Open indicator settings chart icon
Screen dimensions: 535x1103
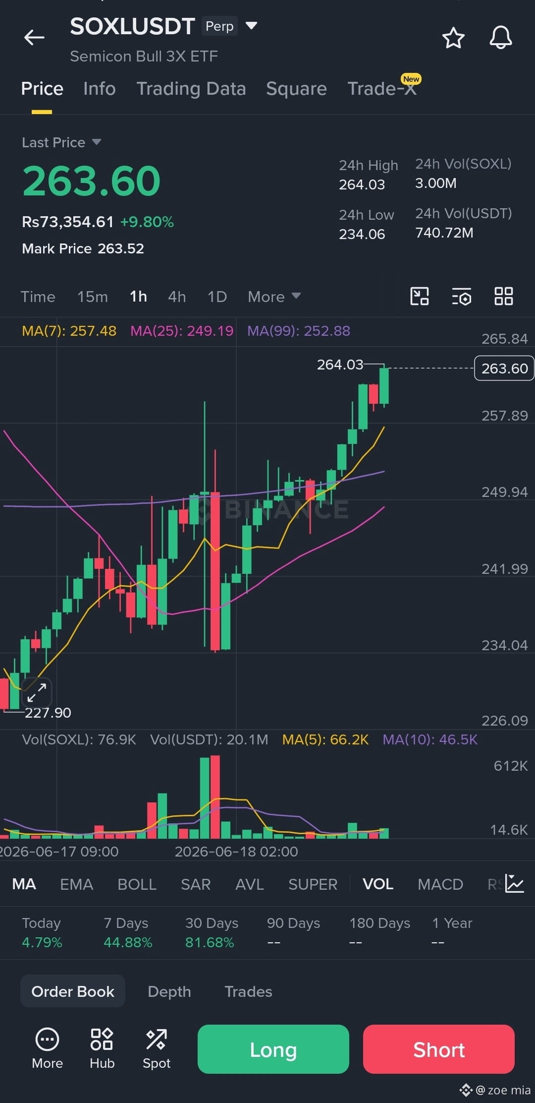[x=514, y=883]
